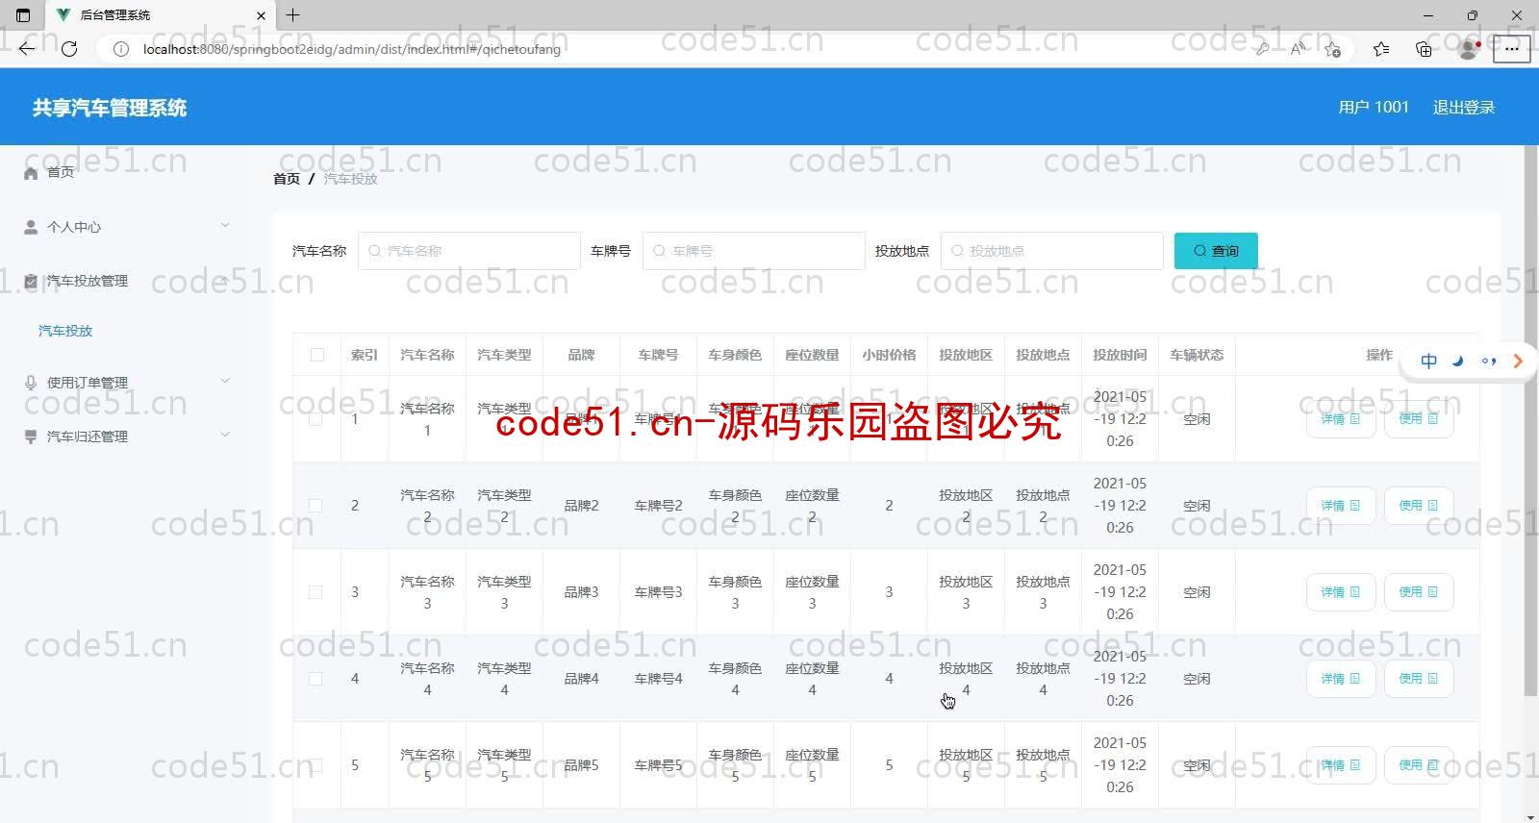This screenshot has width=1539, height=823.
Task: Focus the 投放地点 search input
Action: (1052, 251)
